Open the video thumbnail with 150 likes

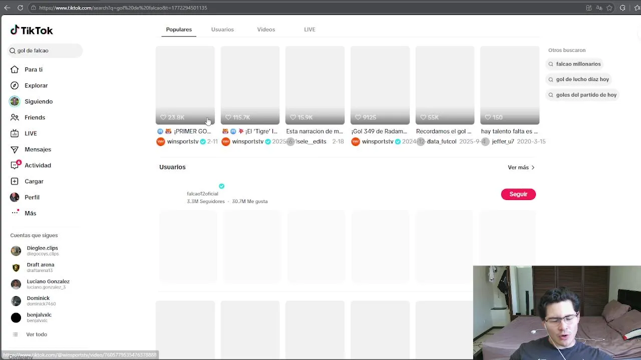click(x=509, y=85)
